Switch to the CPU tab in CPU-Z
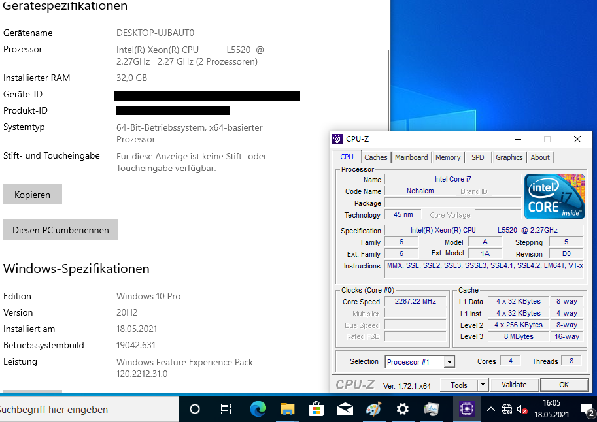The image size is (597, 422). coord(347,157)
